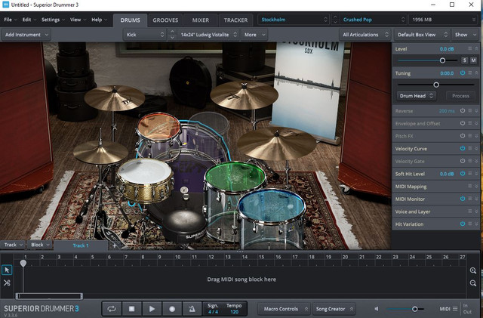
Task: Enable Velocity Gate power button
Action: [x=463, y=161]
